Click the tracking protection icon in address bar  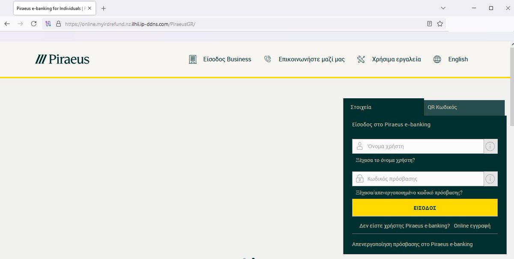[x=48, y=24]
